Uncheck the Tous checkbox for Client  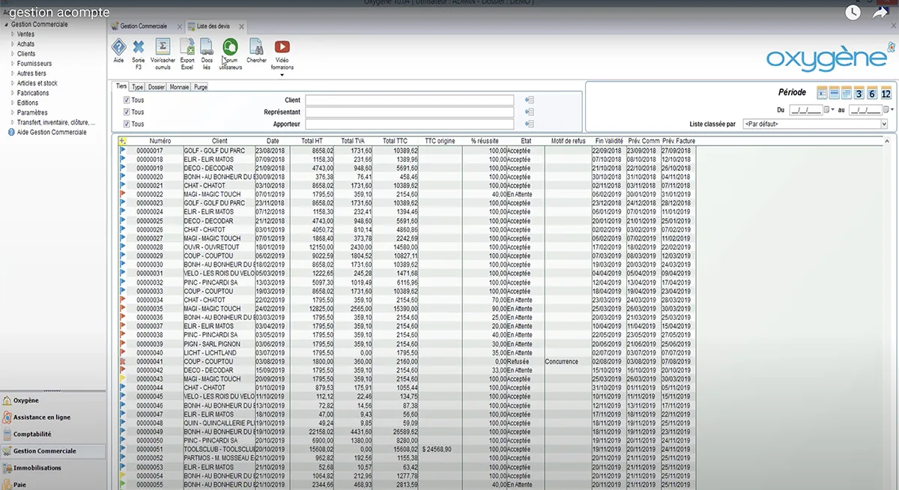point(127,100)
